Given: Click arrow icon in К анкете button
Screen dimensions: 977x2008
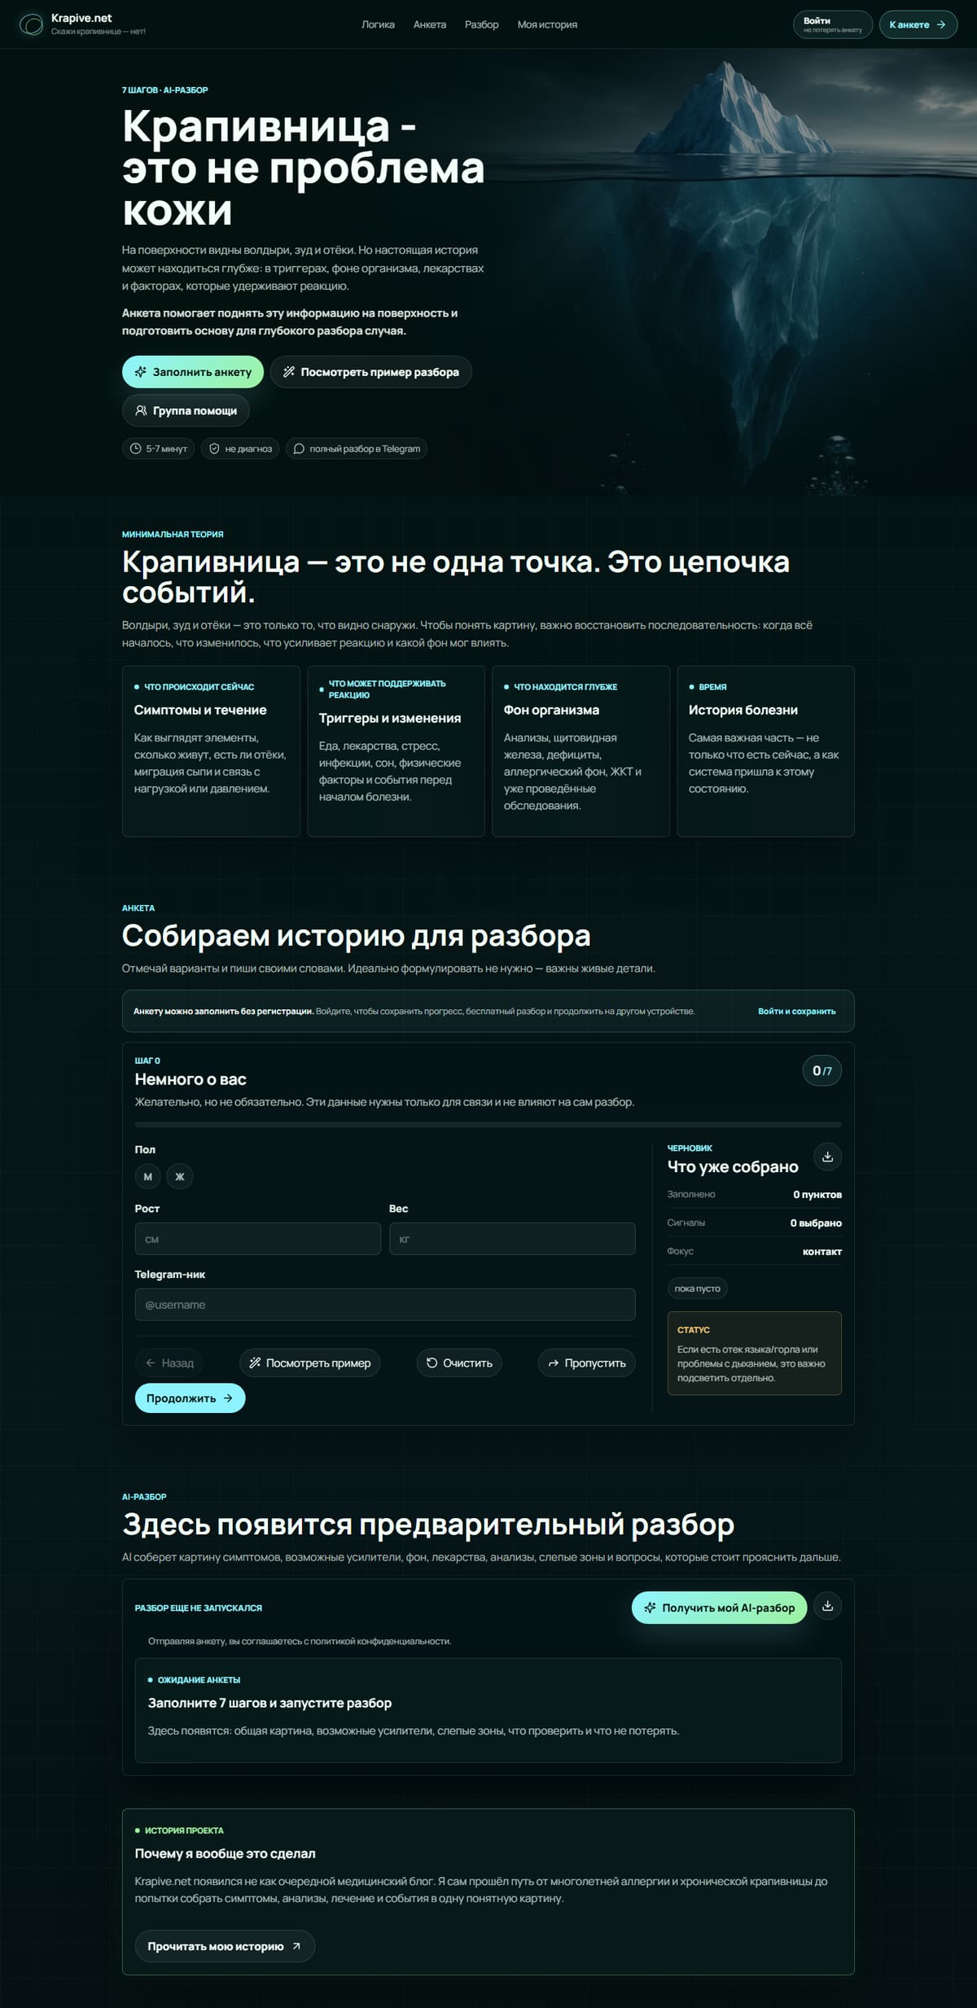Looking at the screenshot, I should [x=941, y=24].
